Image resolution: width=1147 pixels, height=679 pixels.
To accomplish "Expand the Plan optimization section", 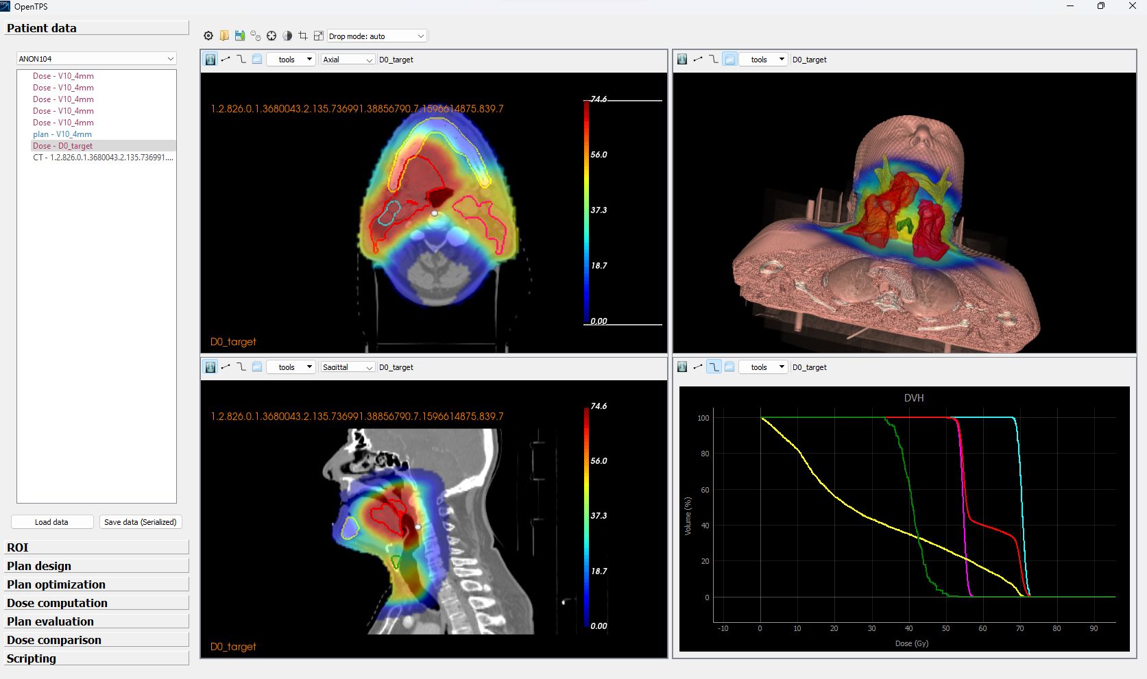I will (x=96, y=584).
